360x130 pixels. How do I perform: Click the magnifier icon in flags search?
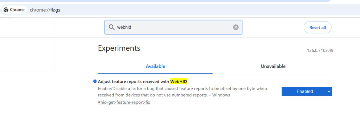[112, 27]
